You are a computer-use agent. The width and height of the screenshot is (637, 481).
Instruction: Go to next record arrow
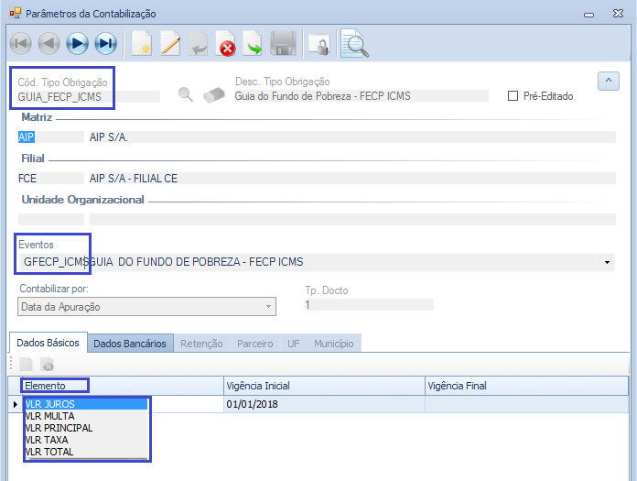click(77, 43)
